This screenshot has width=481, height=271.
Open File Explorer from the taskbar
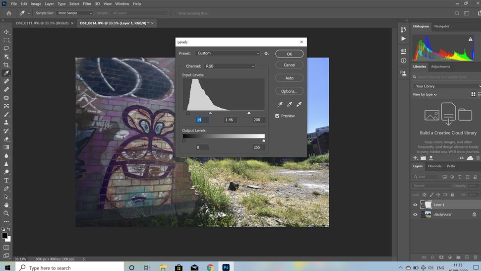[x=163, y=268]
